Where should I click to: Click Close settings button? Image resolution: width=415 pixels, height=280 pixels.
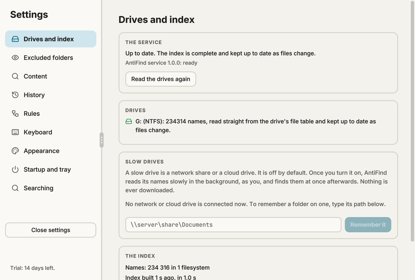point(50,230)
